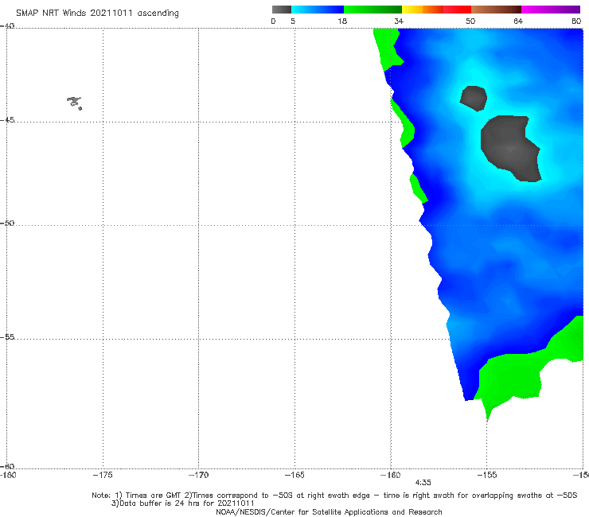Image resolution: width=589 pixels, height=517 pixels.
Task: Click the longitude label '-175'
Action: [103, 476]
